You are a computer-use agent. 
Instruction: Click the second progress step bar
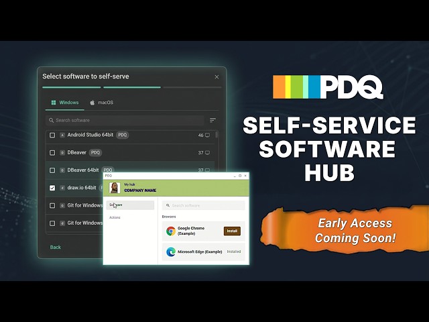point(132,87)
